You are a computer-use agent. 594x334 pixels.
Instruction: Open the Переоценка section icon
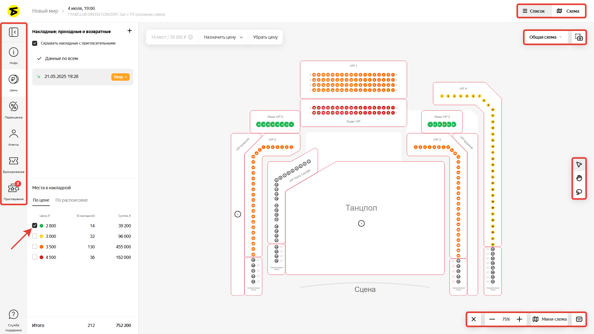[14, 107]
